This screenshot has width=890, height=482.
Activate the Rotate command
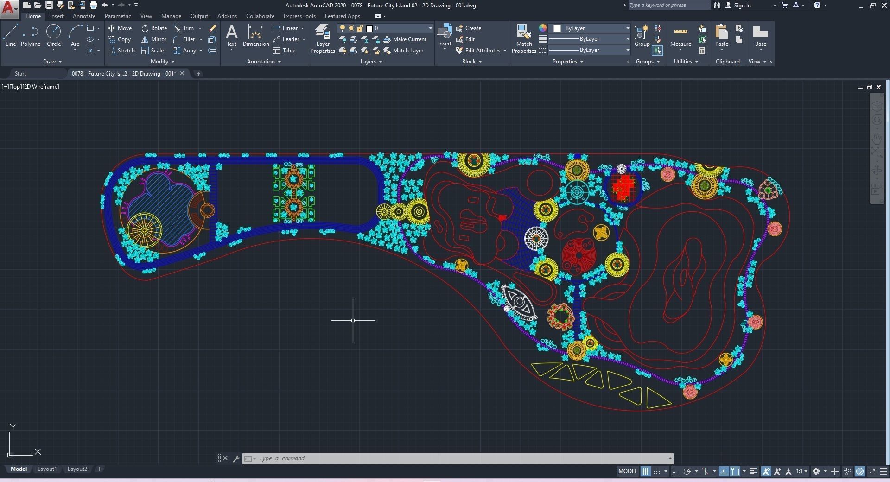click(x=154, y=28)
